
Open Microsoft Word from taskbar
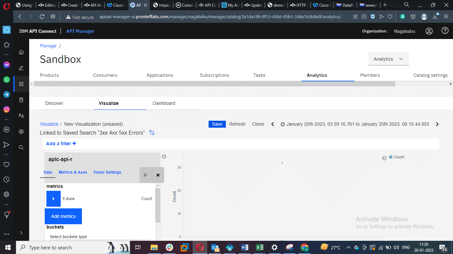[245, 247]
